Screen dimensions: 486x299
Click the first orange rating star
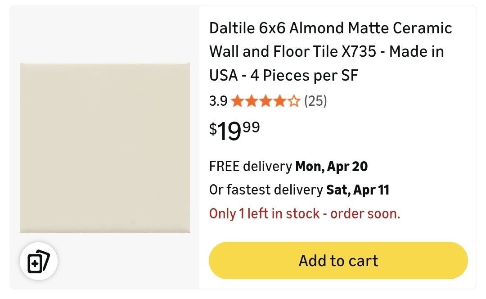pyautogui.click(x=237, y=101)
